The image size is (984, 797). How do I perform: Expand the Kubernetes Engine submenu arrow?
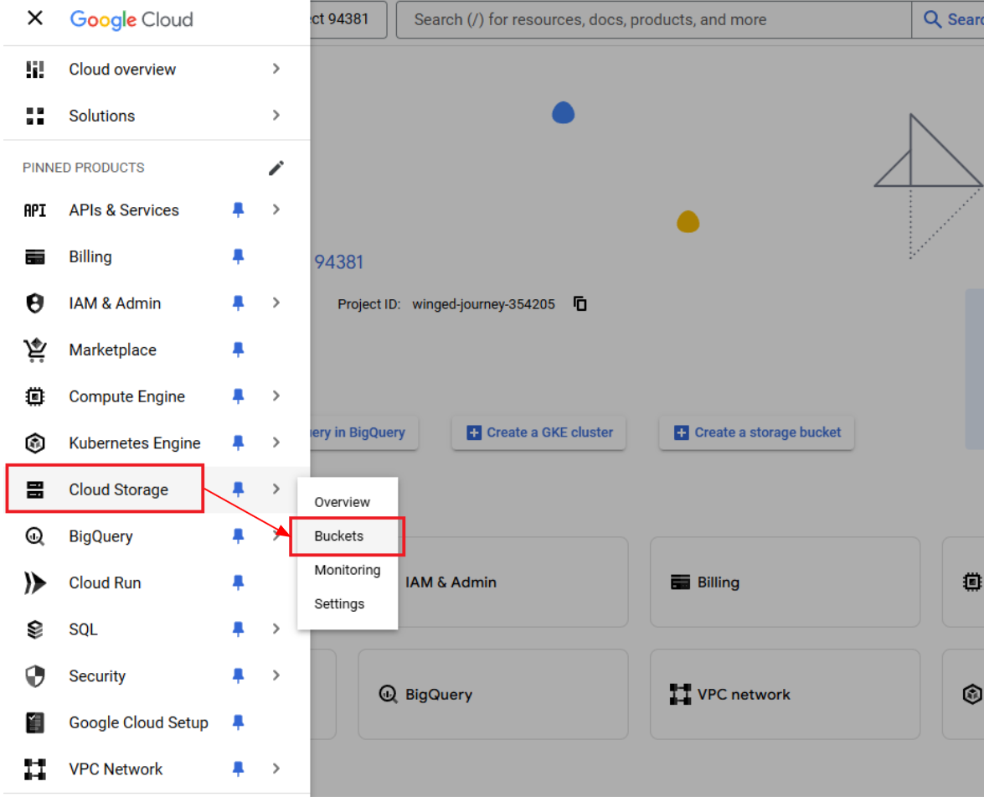click(276, 442)
